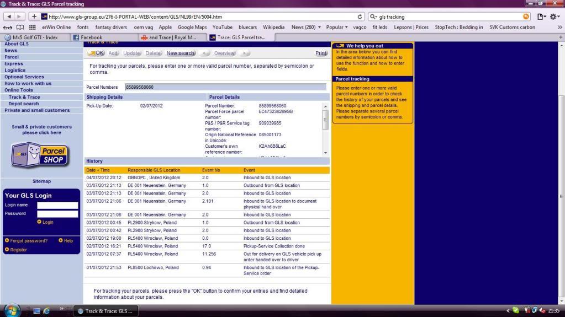The image size is (565, 317).
Task: Open the Google Maps bookmark
Action: pyautogui.click(x=192, y=28)
